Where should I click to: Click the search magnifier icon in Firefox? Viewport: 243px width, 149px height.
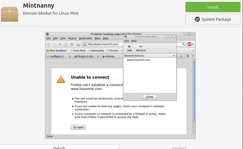(x=183, y=44)
